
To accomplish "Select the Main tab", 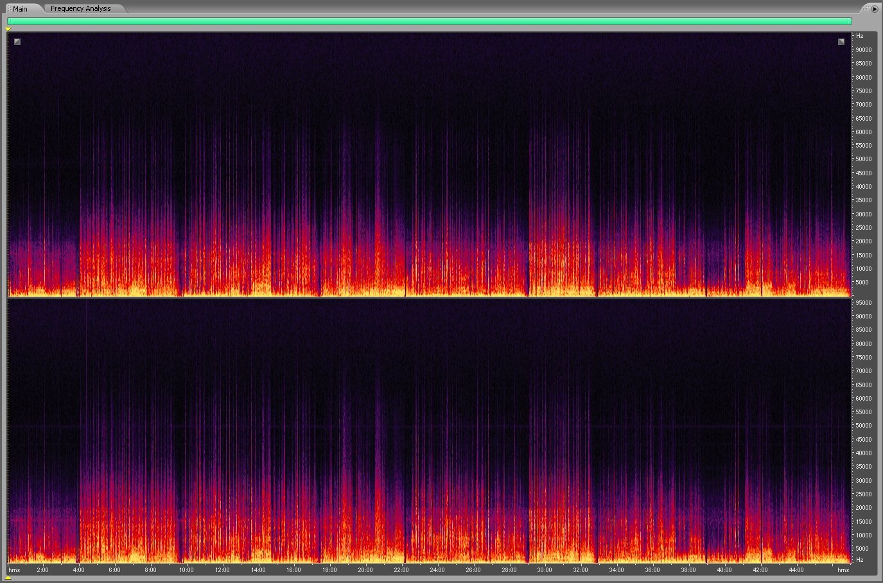I will click(21, 9).
